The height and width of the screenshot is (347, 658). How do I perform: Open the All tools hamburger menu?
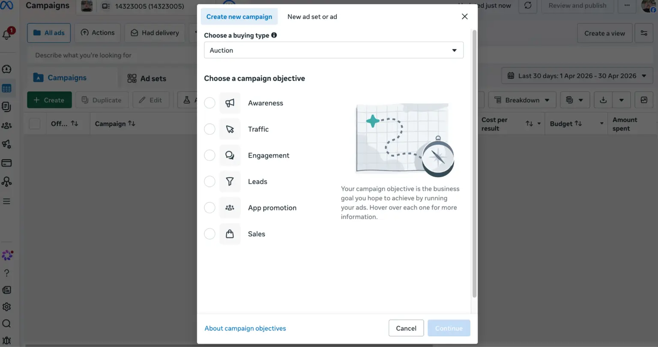(6, 201)
